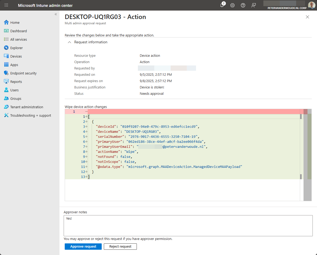Open the Settings gear icon
317x255 pixels.
tap(232, 5)
